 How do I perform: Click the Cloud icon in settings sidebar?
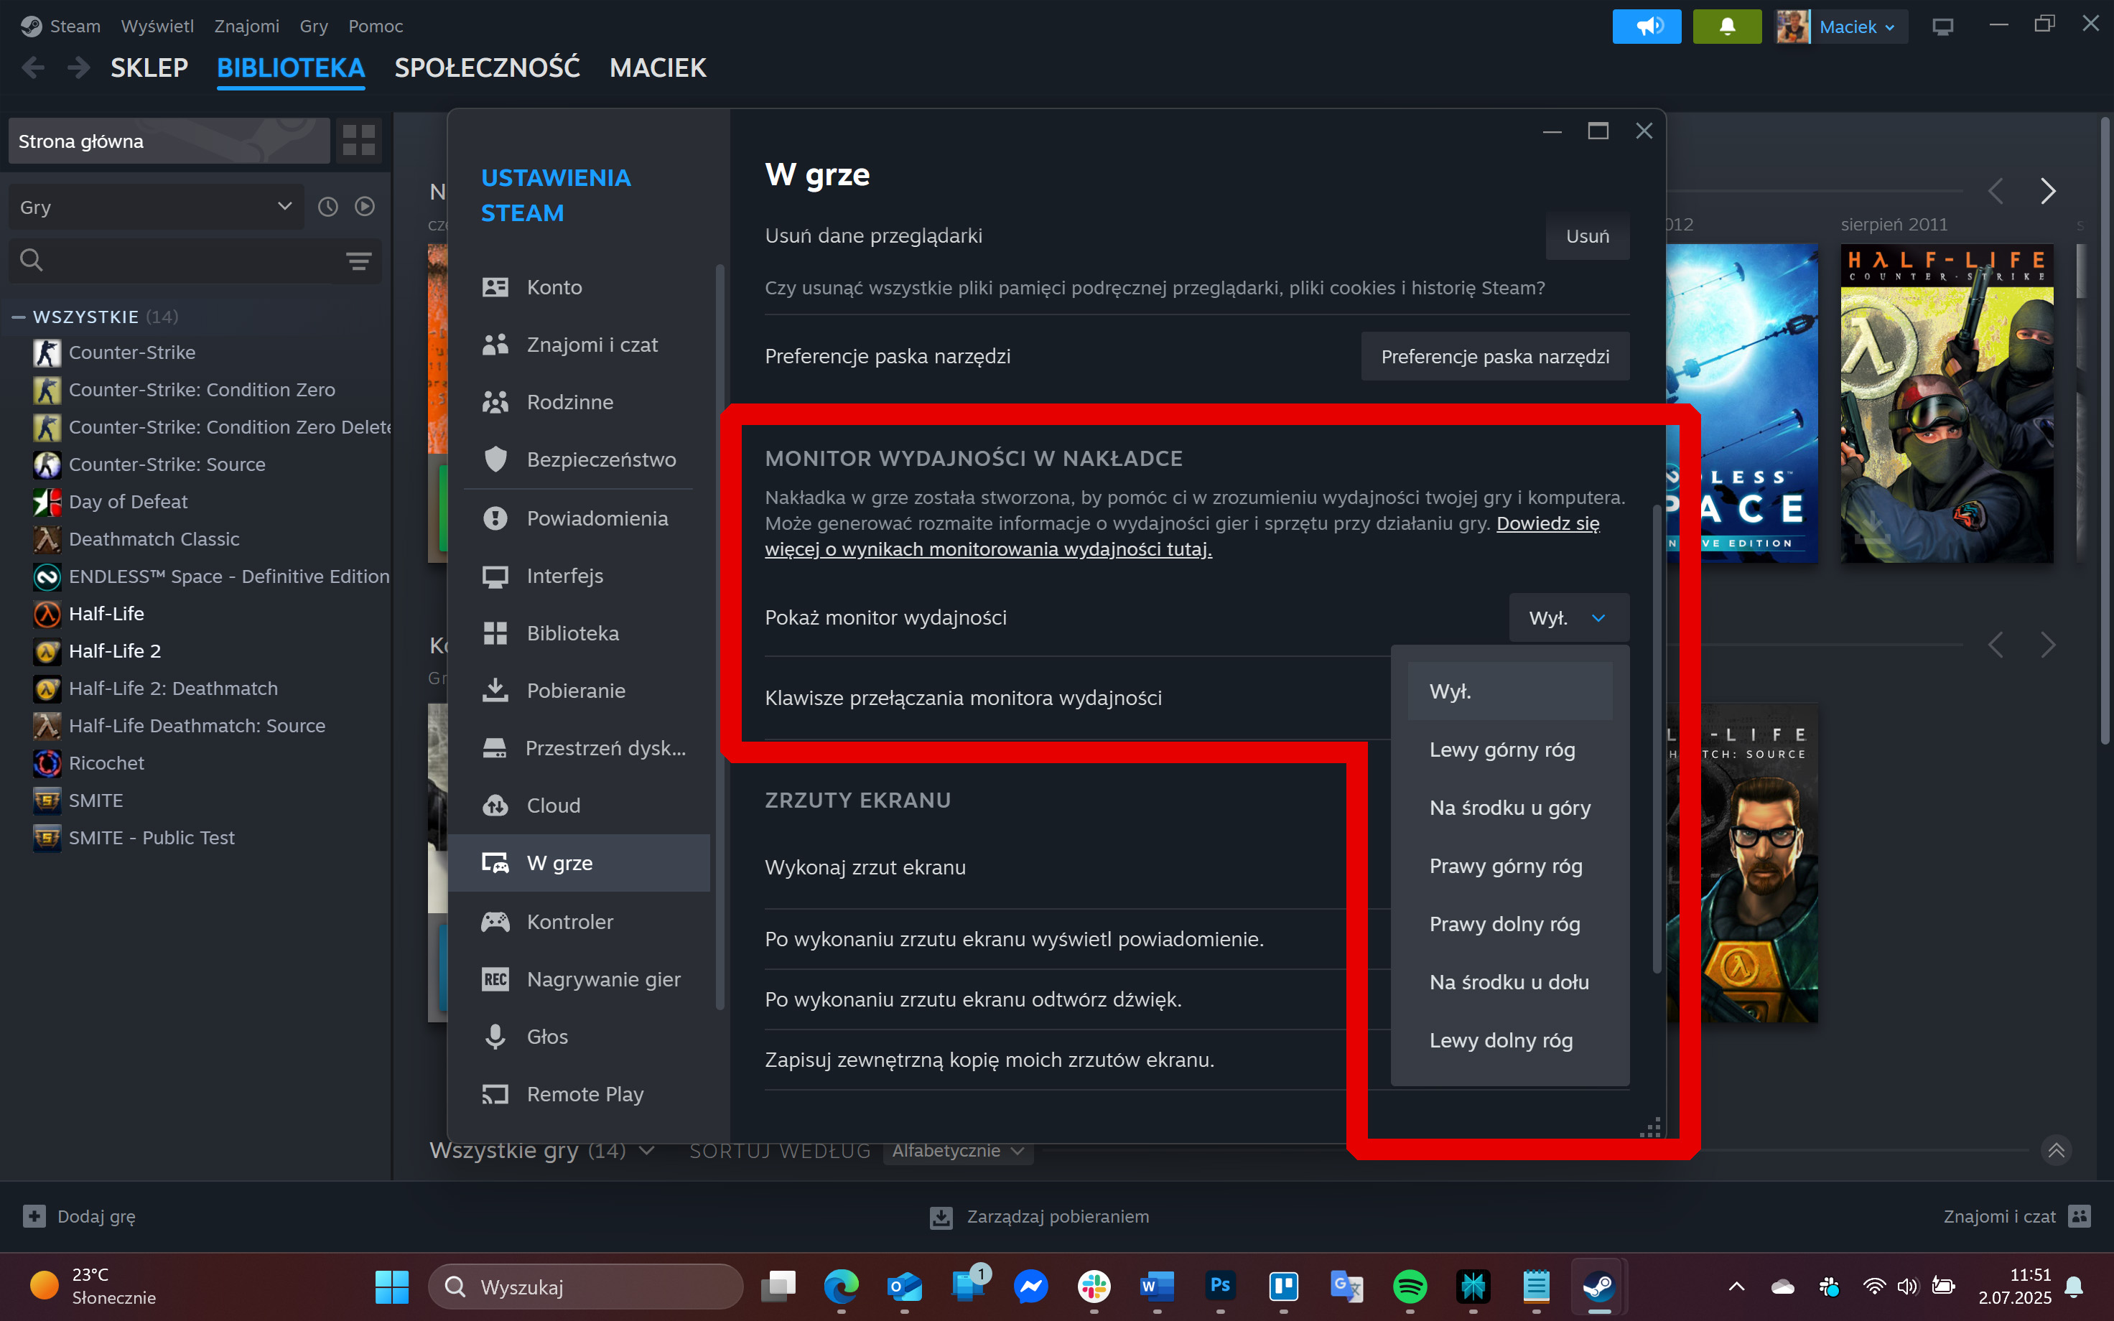pos(495,806)
